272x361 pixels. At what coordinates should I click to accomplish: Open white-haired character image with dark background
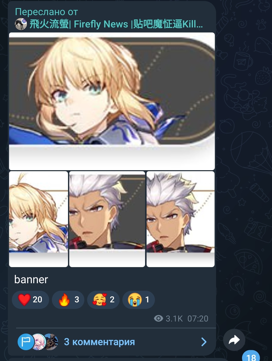(107, 219)
